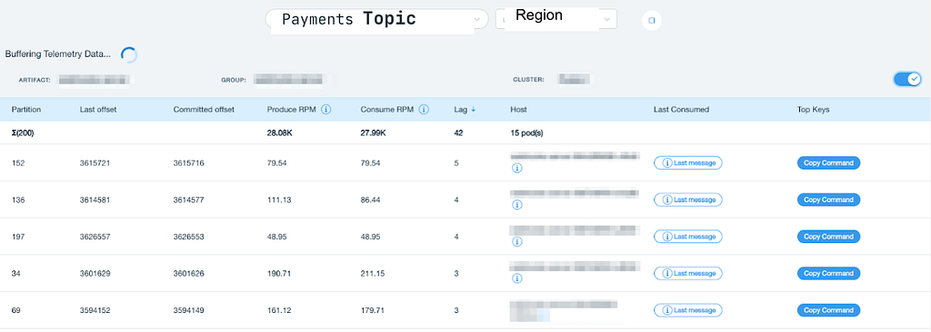Click the ARTIFACT label

pyautogui.click(x=35, y=80)
